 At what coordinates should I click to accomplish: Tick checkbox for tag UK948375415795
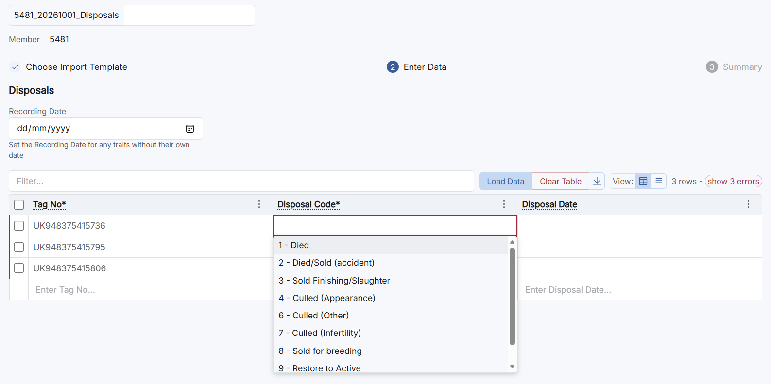(x=19, y=247)
